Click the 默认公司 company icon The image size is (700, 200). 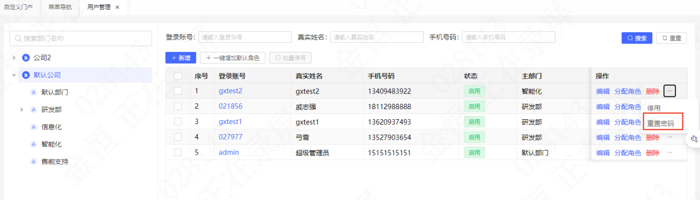coord(25,75)
